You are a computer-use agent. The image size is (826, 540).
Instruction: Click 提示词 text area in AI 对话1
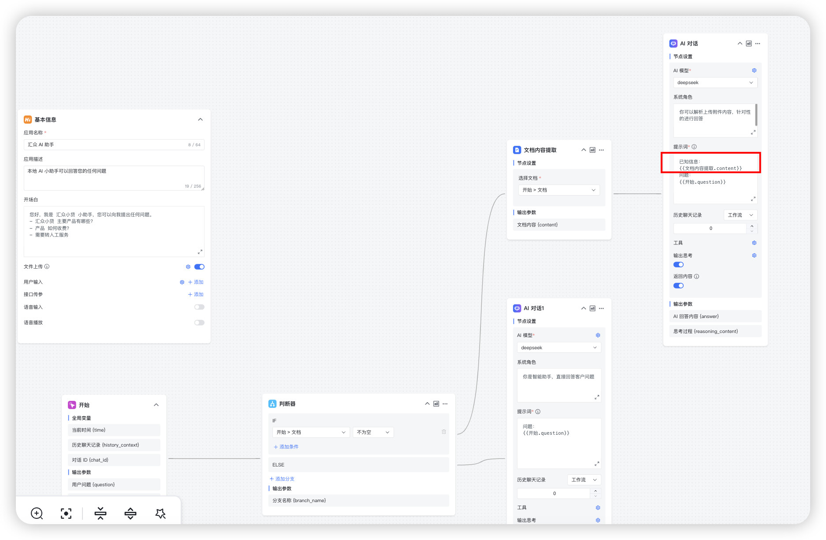click(559, 444)
